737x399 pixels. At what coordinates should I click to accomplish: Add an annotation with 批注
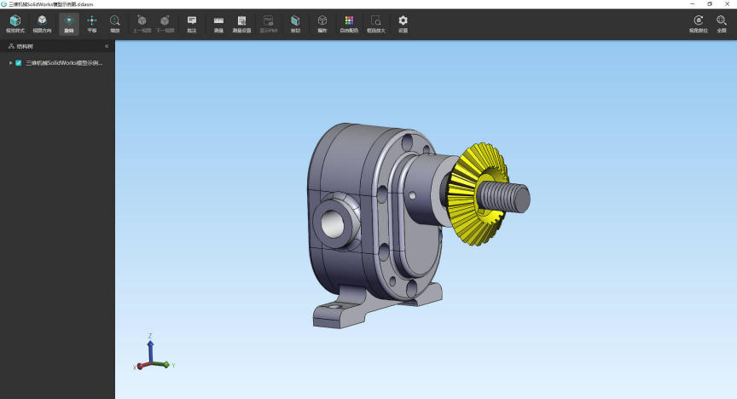pyautogui.click(x=192, y=23)
